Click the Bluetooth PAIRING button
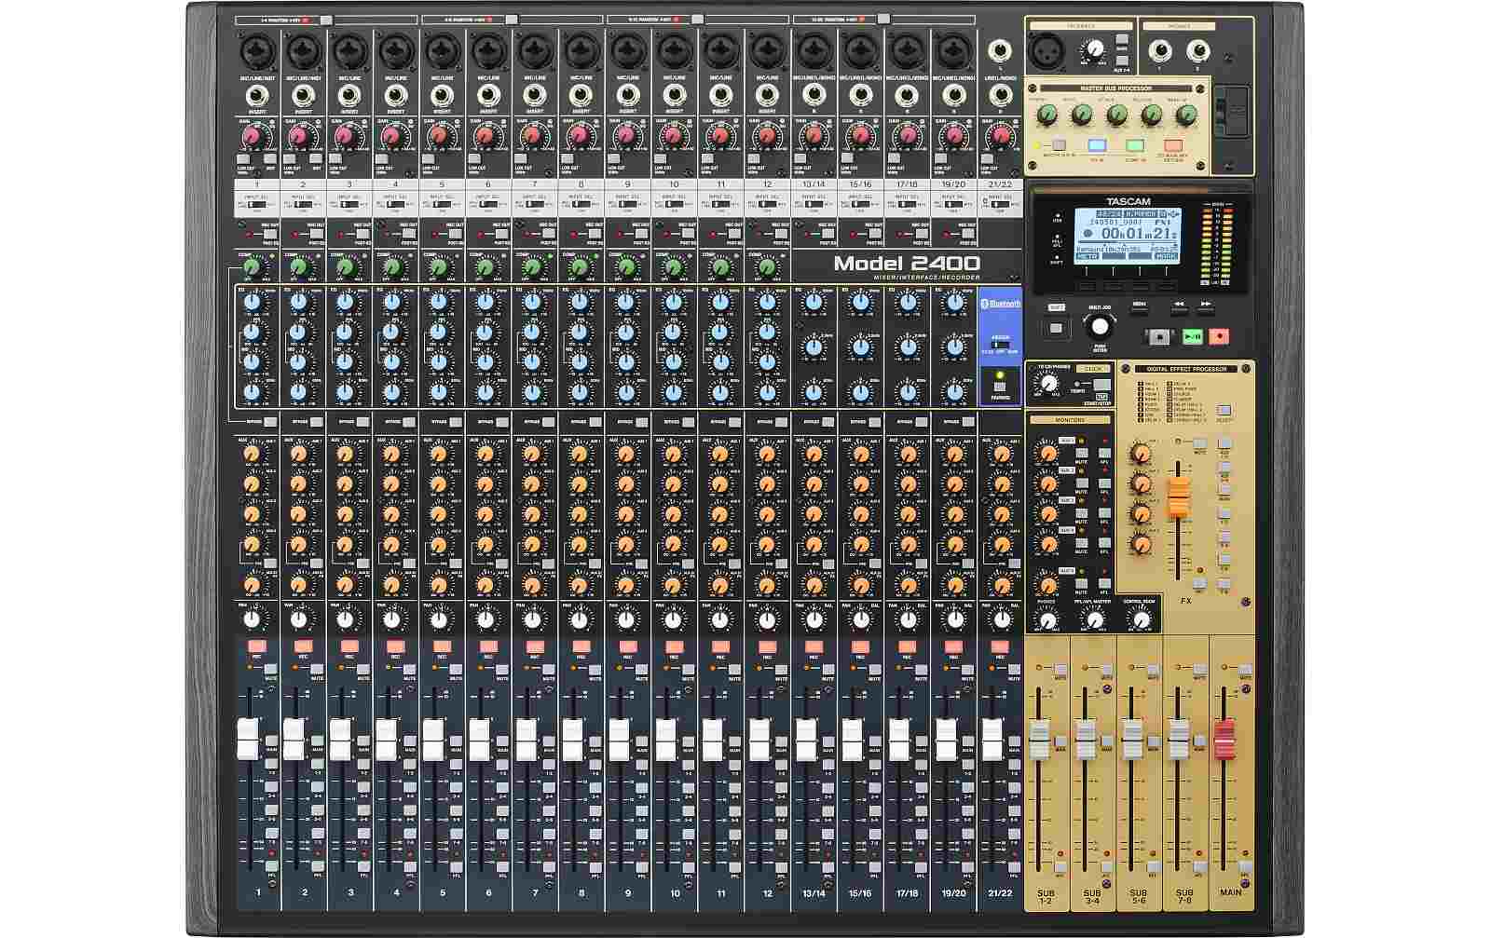The height and width of the screenshot is (938, 1491). click(1000, 386)
